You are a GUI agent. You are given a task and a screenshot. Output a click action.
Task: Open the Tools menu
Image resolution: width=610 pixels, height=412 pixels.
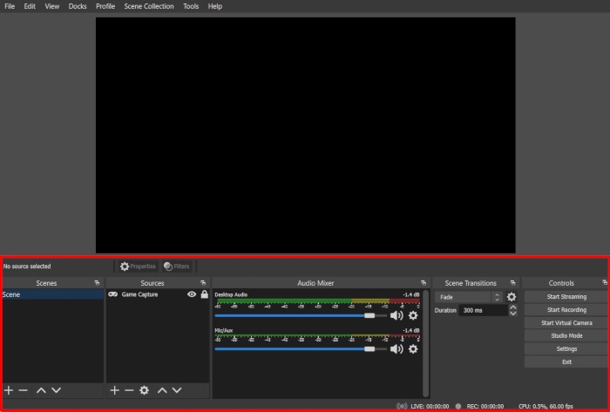coord(191,6)
